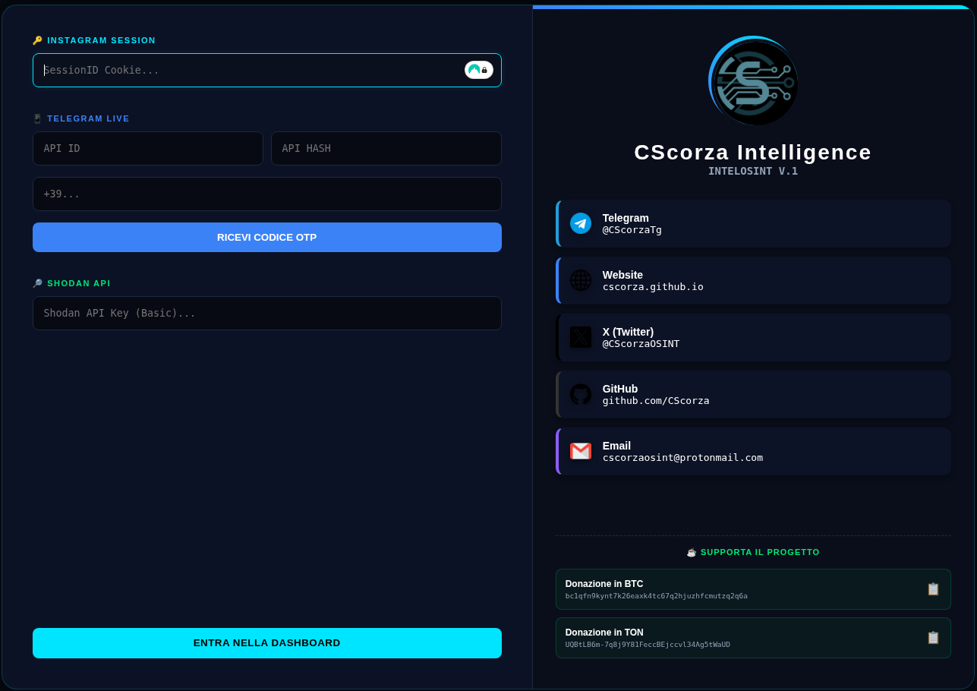The image size is (977, 691).
Task: Click the cscorzaosint@protonmail.com email address
Action: coord(682,458)
